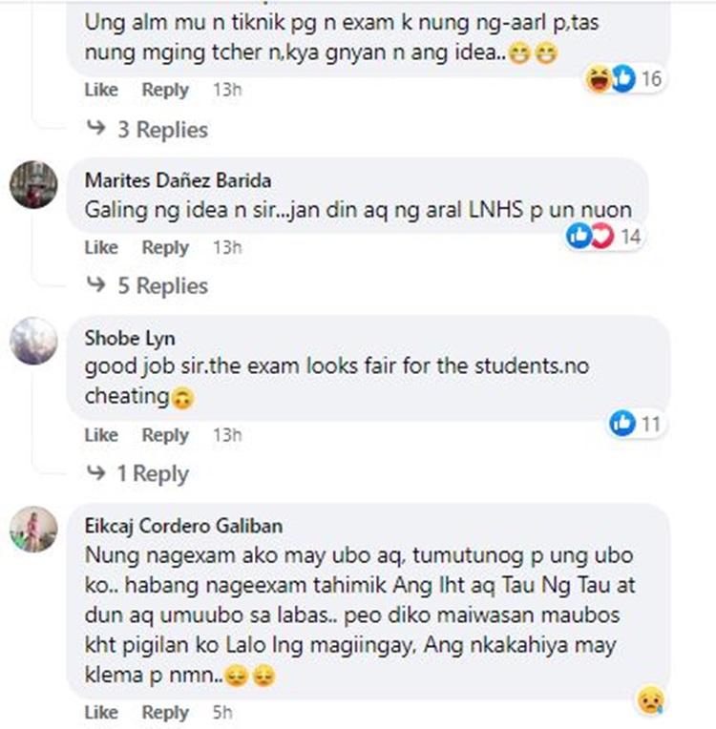
Task: Expand the 5 Replies thread
Action: click(147, 285)
